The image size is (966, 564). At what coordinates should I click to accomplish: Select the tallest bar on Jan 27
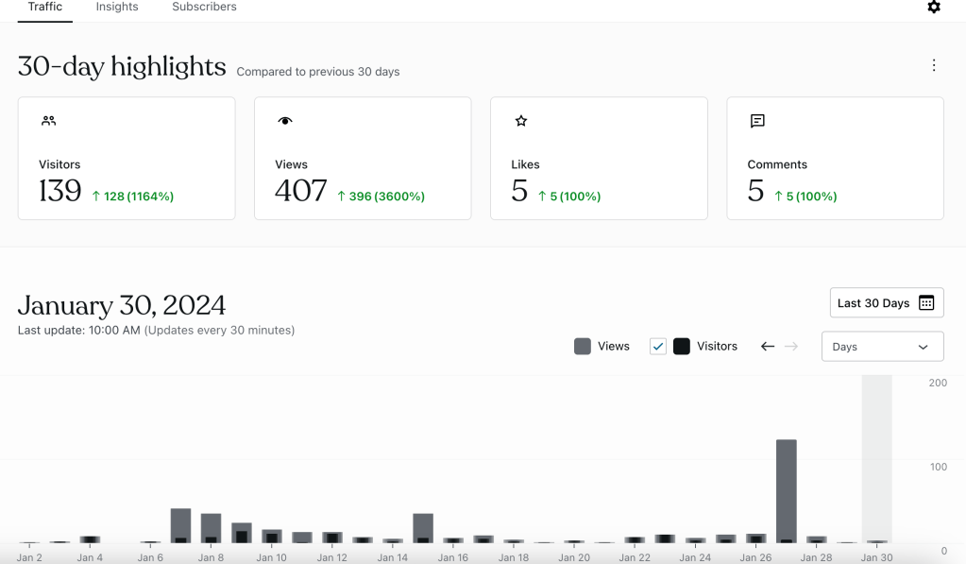pos(786,491)
